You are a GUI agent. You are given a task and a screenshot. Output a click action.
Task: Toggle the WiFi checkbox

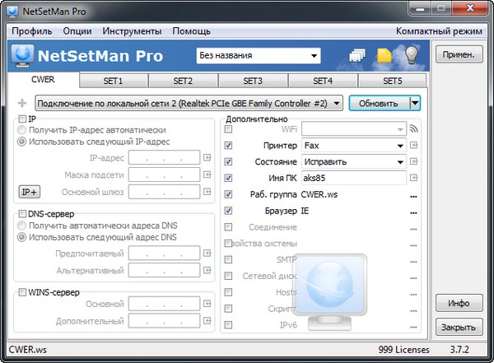228,129
